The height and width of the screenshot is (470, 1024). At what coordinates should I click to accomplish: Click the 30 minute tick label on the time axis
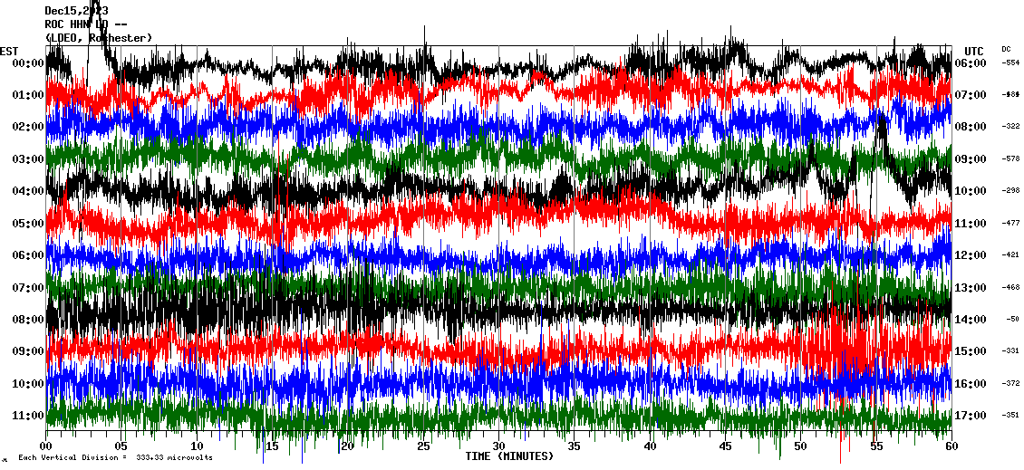[x=499, y=446]
